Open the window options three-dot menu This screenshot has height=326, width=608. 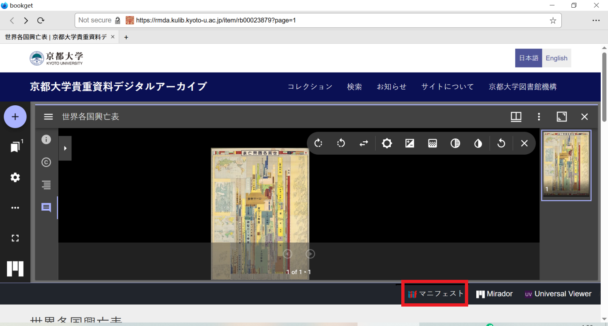coord(539,117)
